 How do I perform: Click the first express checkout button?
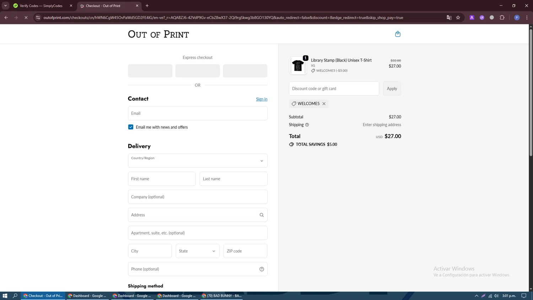click(x=150, y=71)
